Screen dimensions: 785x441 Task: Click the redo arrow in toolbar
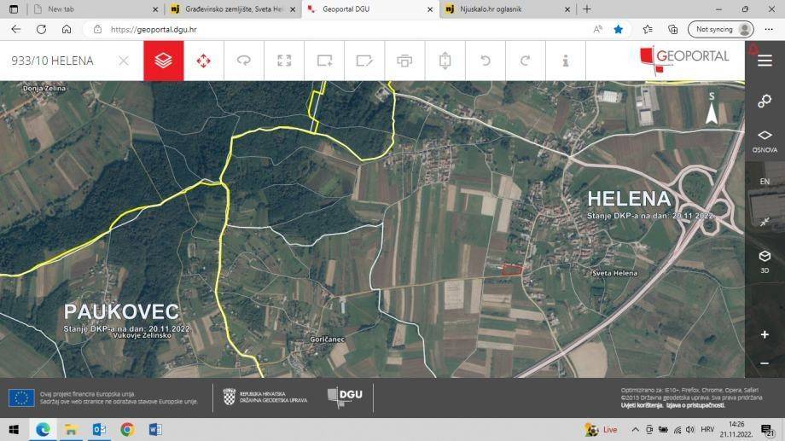coord(525,61)
